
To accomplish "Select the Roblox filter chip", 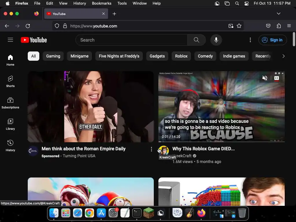I will click(181, 56).
